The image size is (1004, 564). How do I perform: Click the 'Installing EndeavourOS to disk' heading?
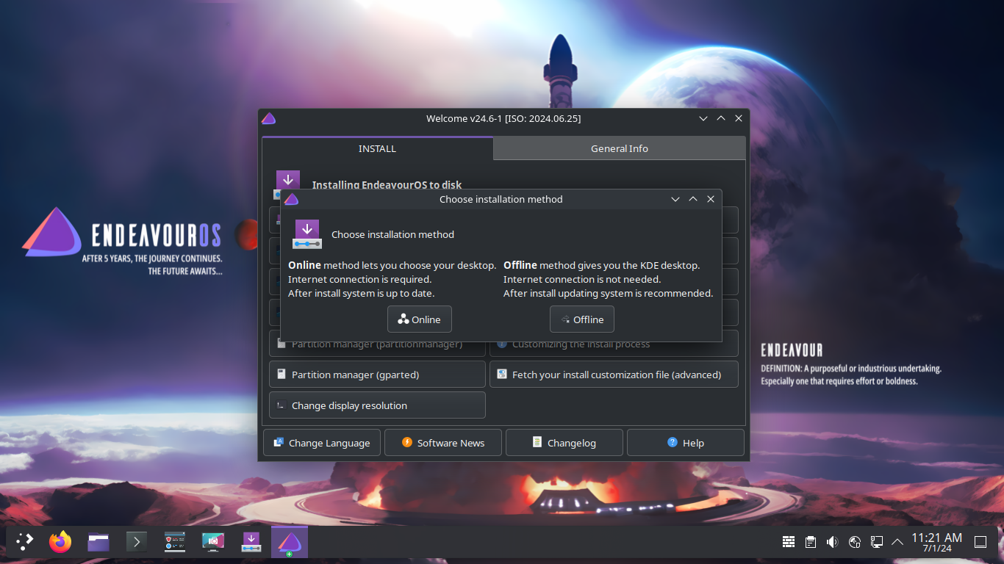click(387, 184)
